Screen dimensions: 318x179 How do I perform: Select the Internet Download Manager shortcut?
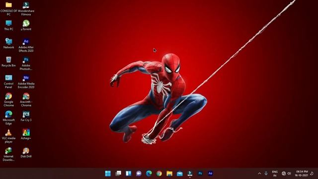point(8,154)
